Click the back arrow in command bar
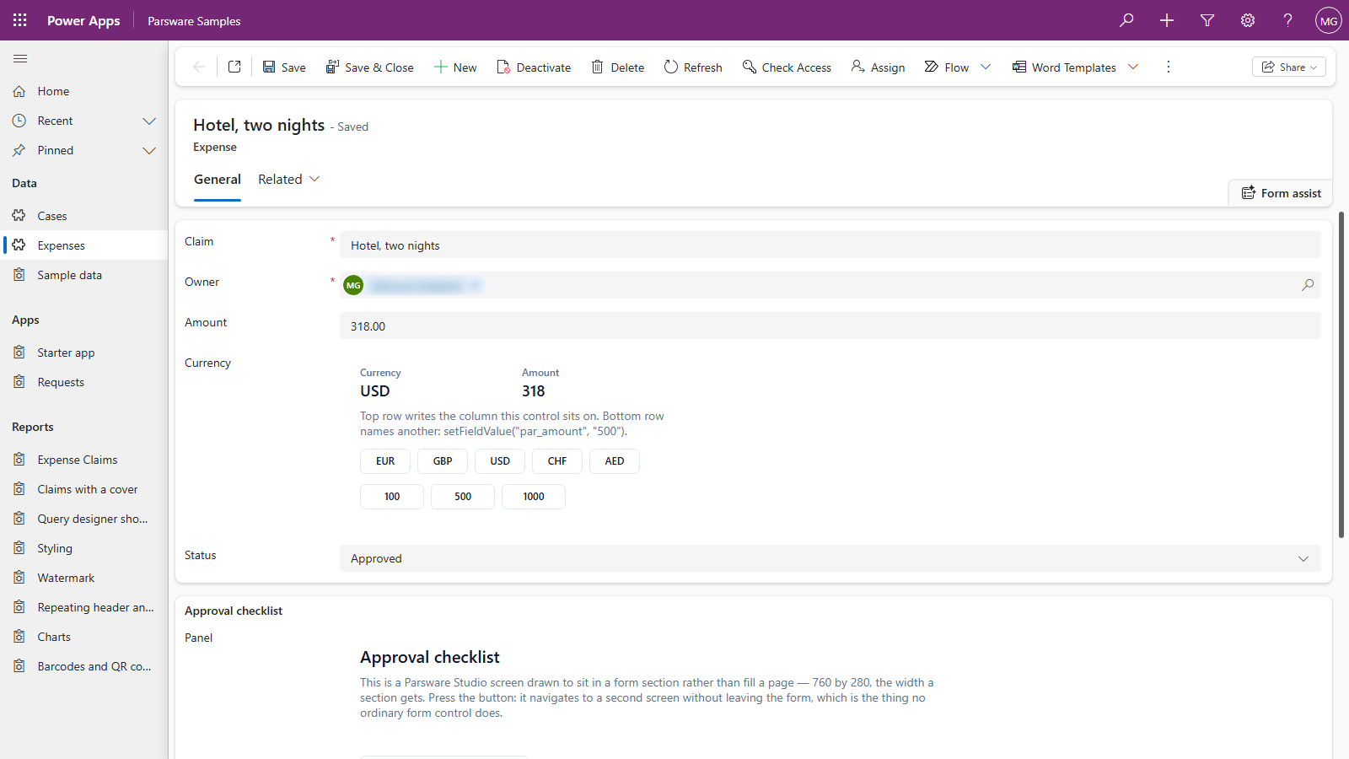 click(x=199, y=67)
